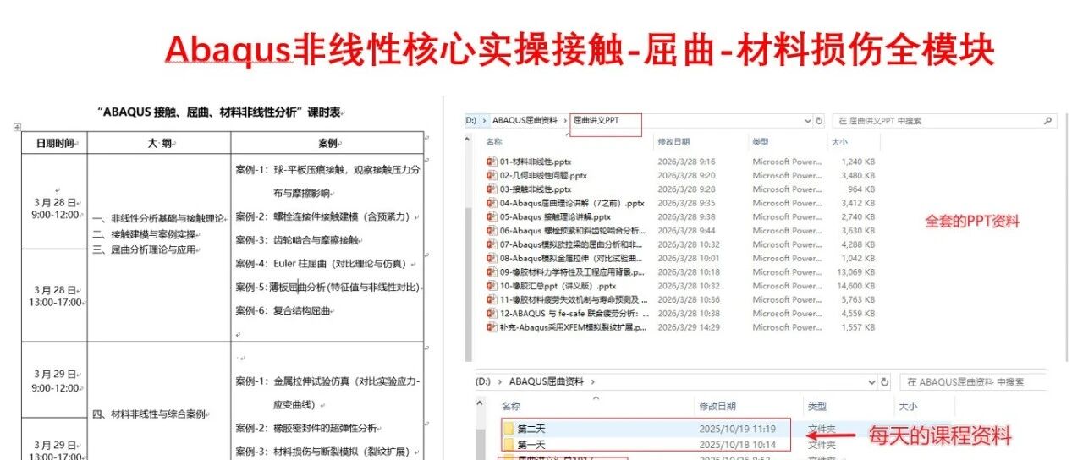Click file name 11-橡胶材料疲劳失效机制与寿命预测
This screenshot has width=1083, height=460.
tap(574, 299)
